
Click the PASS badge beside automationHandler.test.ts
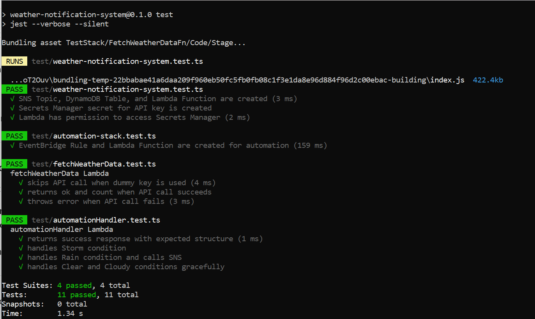click(x=14, y=220)
